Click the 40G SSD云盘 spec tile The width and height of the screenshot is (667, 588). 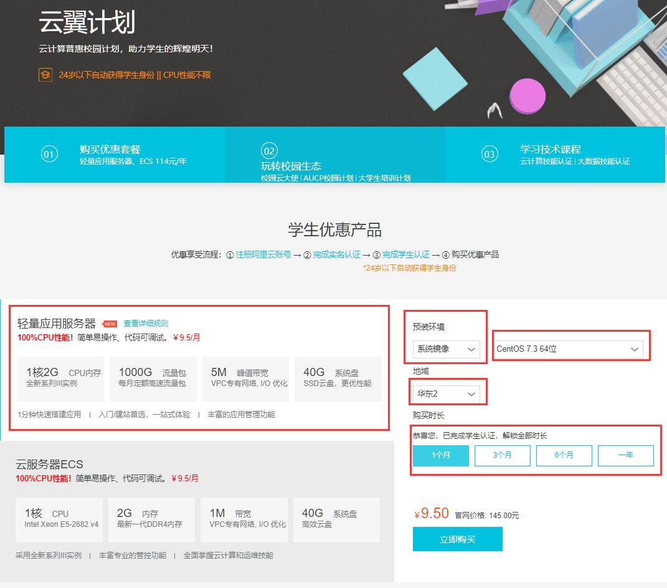[x=338, y=378]
